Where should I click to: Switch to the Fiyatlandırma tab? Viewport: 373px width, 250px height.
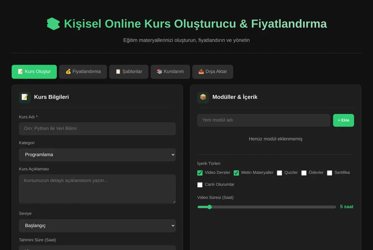83,72
